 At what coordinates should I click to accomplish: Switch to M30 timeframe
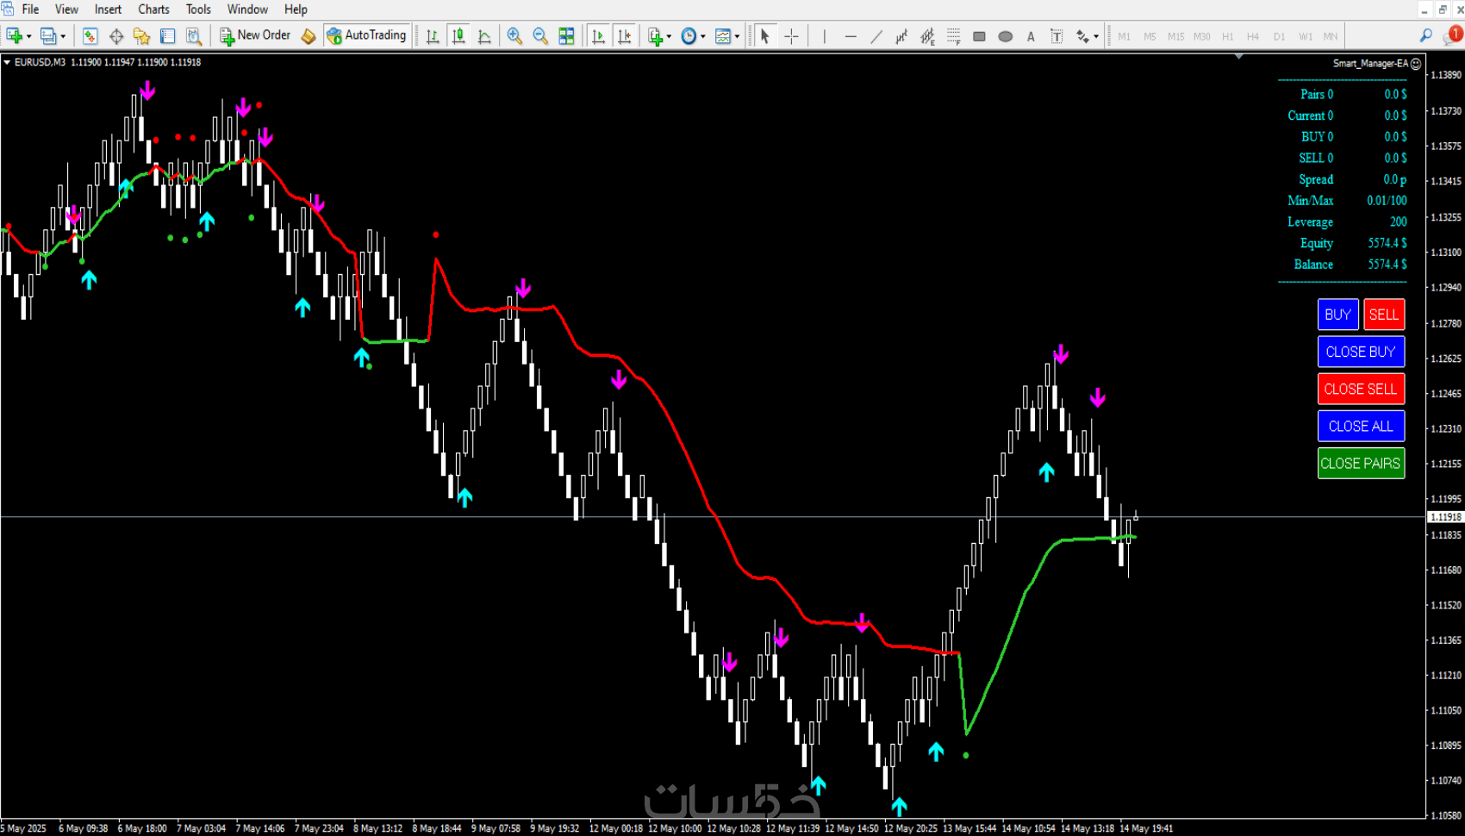click(1201, 36)
